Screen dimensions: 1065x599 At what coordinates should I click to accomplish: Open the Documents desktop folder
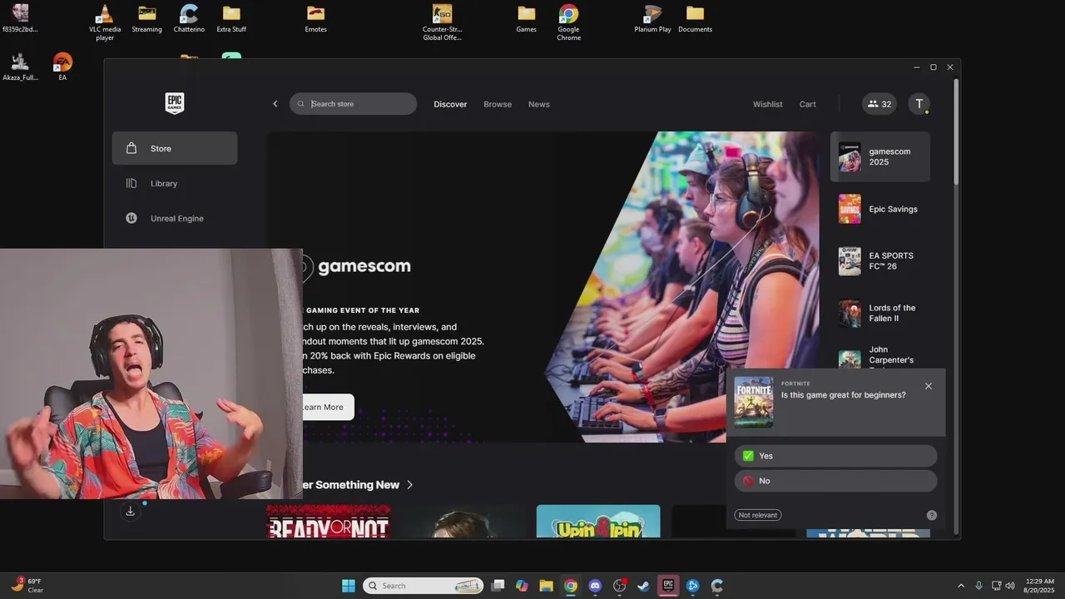695,19
